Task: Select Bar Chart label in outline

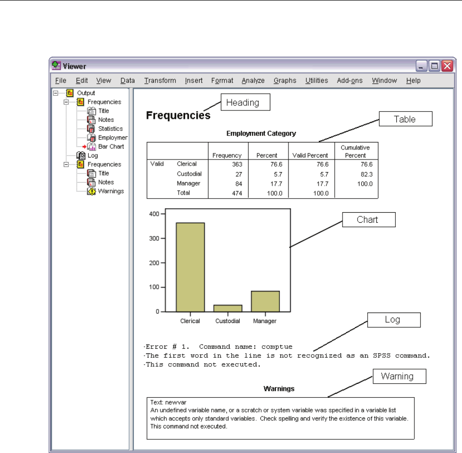Action: coord(111,146)
